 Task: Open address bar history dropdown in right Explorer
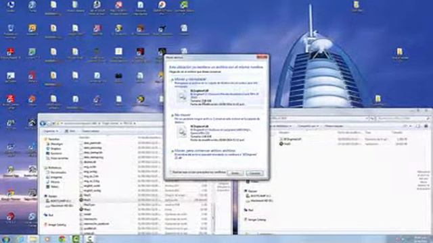click(x=367, y=118)
